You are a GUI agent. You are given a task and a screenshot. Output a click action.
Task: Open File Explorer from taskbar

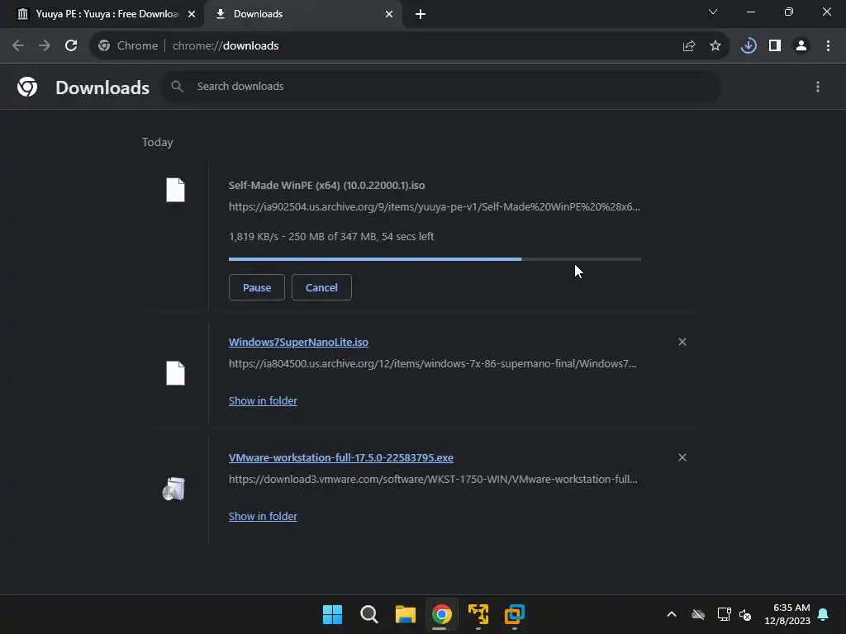tap(405, 614)
